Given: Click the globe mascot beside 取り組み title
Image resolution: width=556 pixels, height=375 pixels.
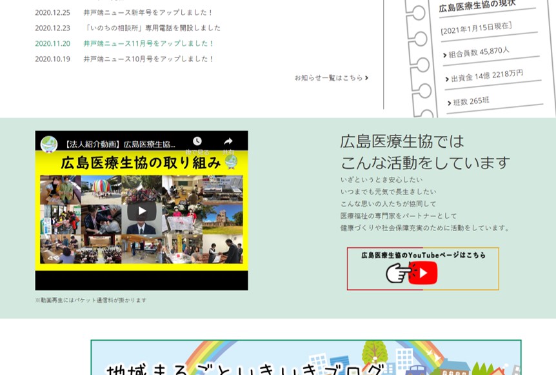Looking at the screenshot, I should (x=231, y=162).
